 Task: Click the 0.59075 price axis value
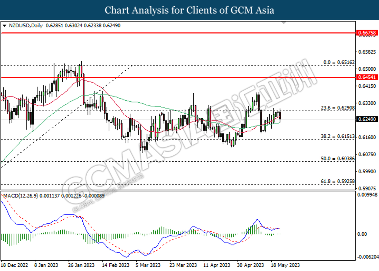pos(367,188)
